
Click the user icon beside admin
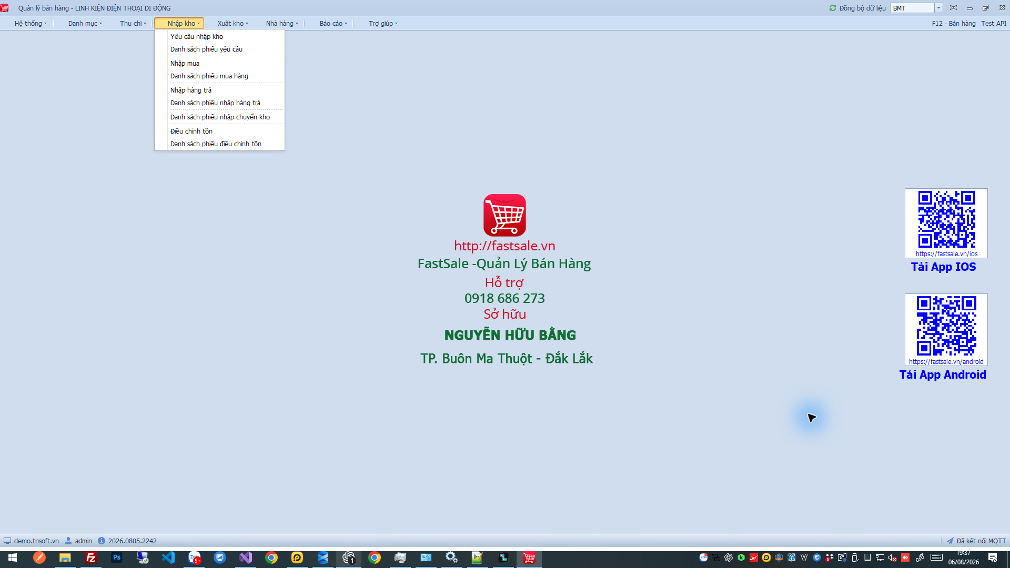68,541
